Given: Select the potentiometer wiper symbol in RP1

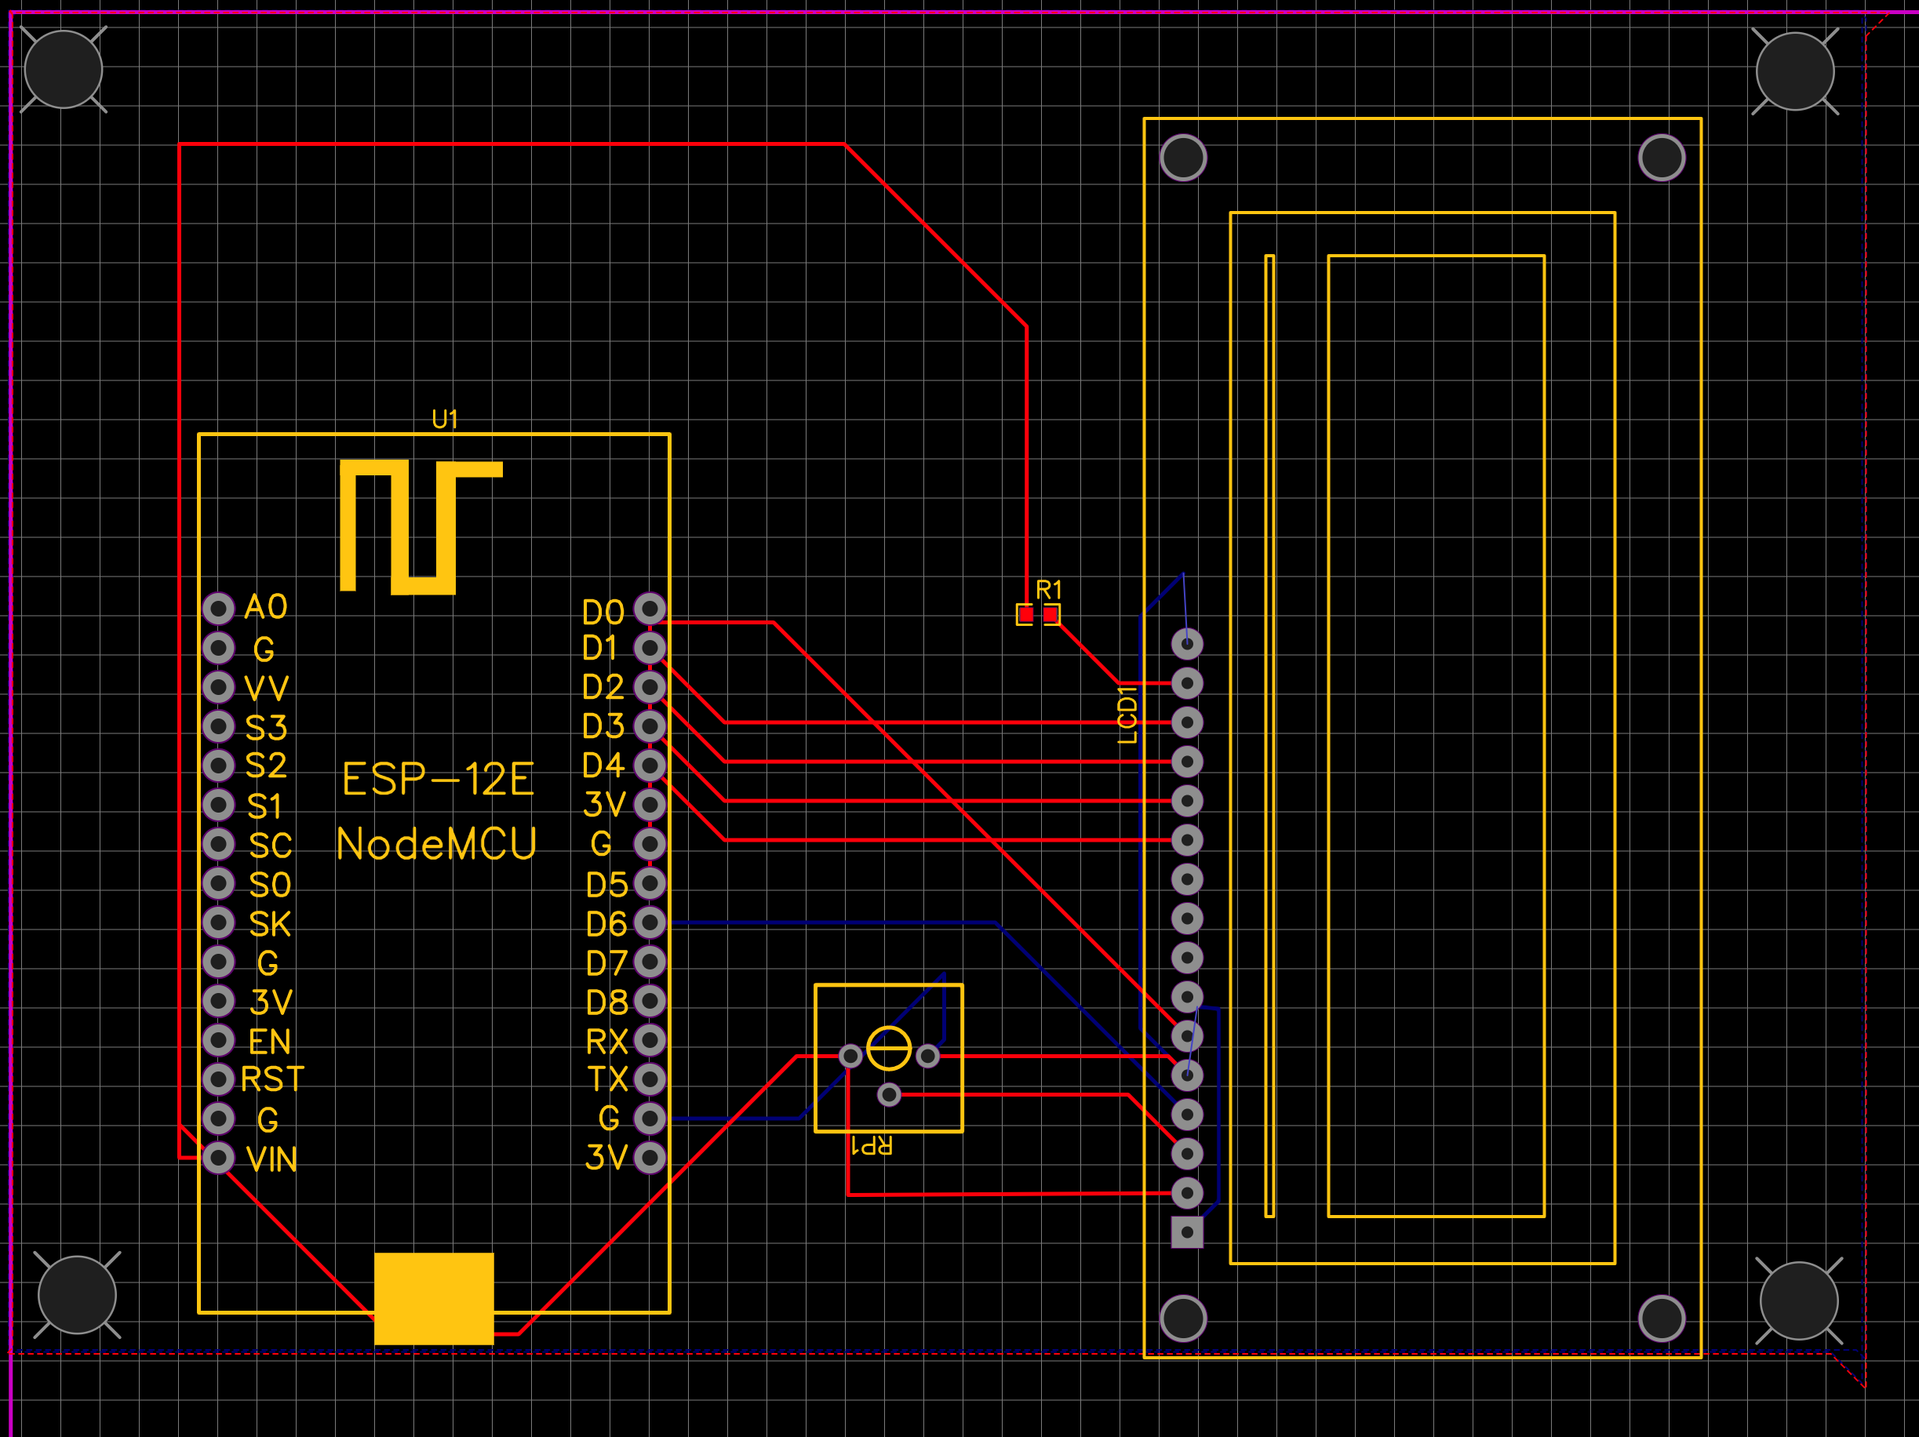Looking at the screenshot, I should click(x=889, y=1050).
